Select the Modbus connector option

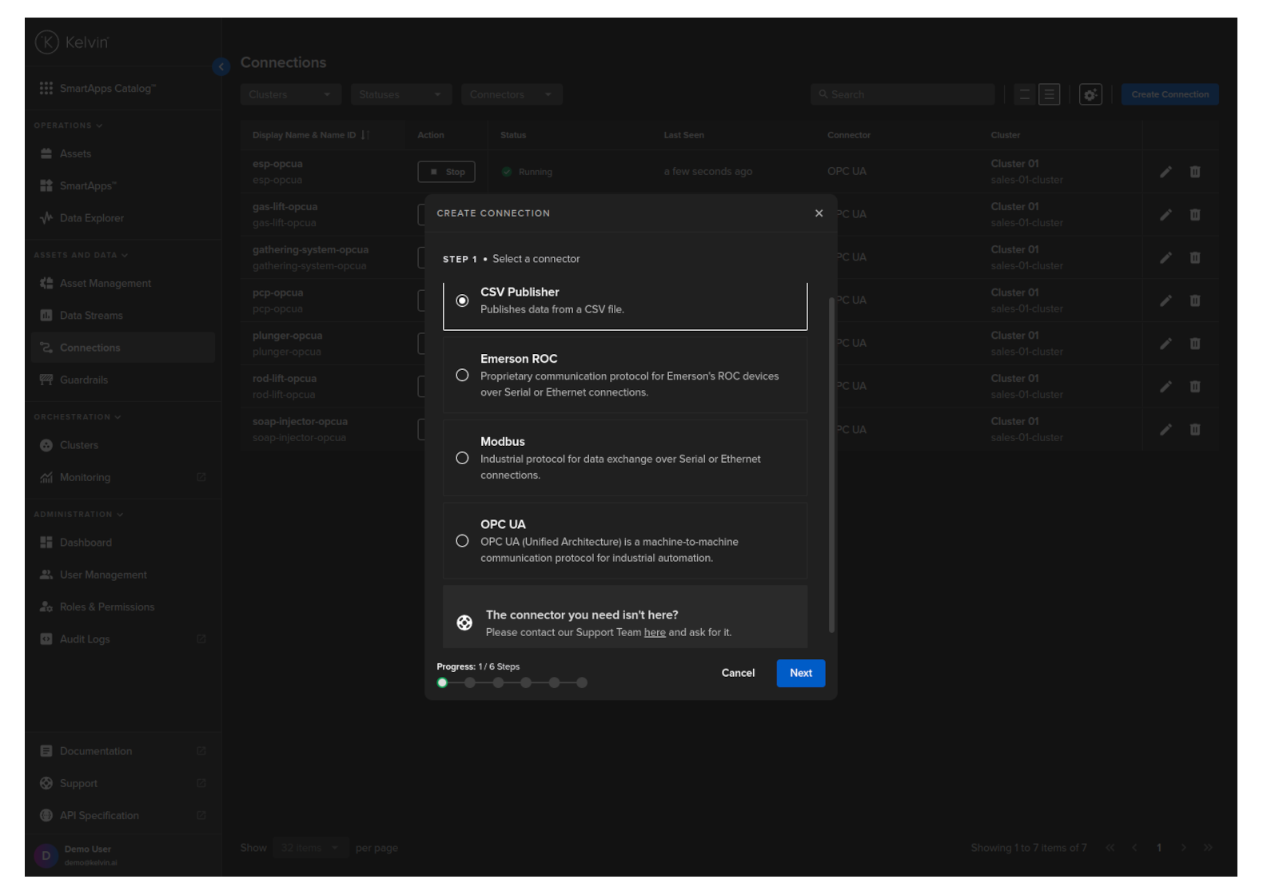(462, 459)
